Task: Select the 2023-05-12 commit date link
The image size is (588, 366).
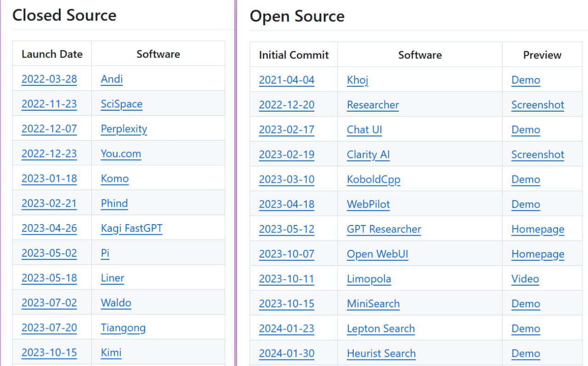Action: pos(287,229)
